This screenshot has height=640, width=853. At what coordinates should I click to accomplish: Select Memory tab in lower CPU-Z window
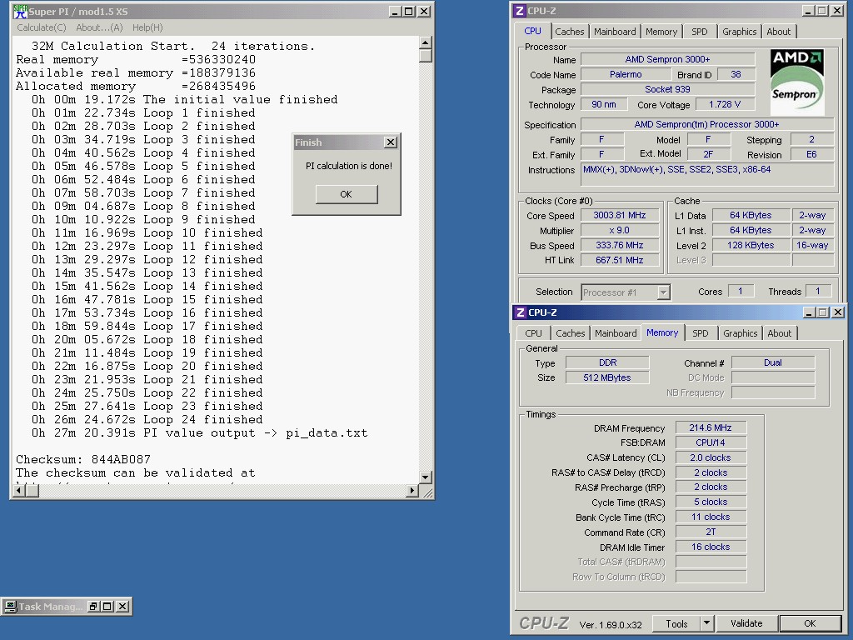click(662, 332)
